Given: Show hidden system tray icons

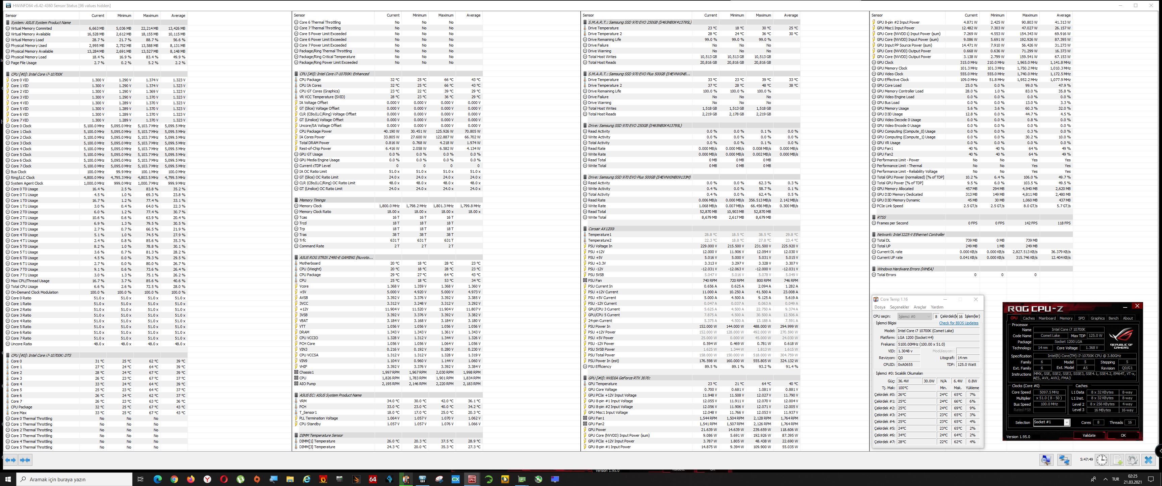Looking at the screenshot, I should click(x=1105, y=479).
